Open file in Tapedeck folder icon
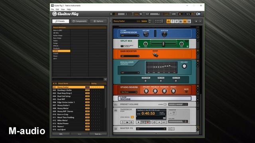The image size is (255, 143). 127,122
